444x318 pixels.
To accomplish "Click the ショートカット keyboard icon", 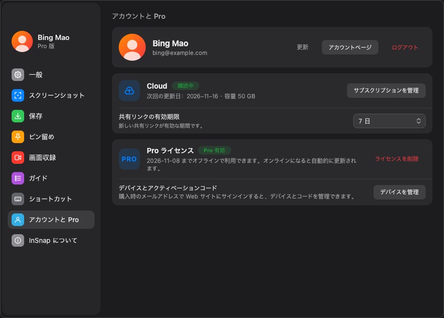I will (x=18, y=199).
